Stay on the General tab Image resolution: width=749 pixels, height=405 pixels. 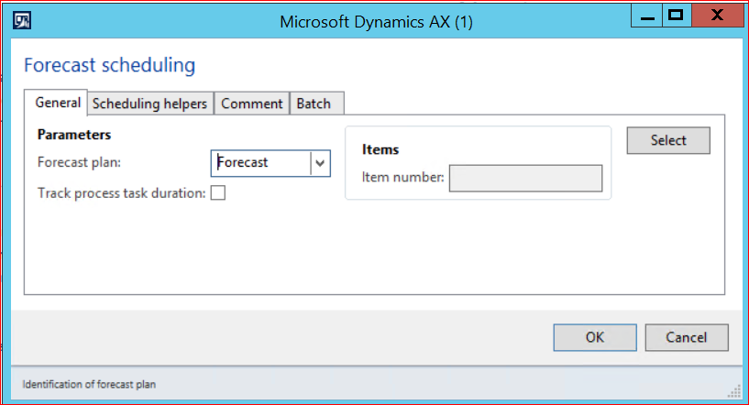58,103
